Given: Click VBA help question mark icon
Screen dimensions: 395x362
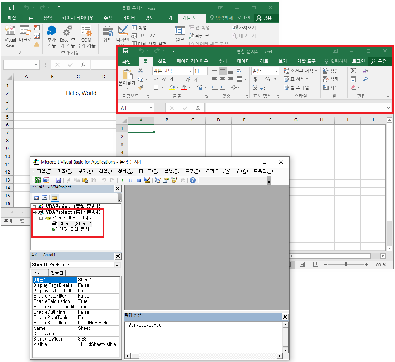Looking at the screenshot, I should click(x=193, y=180).
